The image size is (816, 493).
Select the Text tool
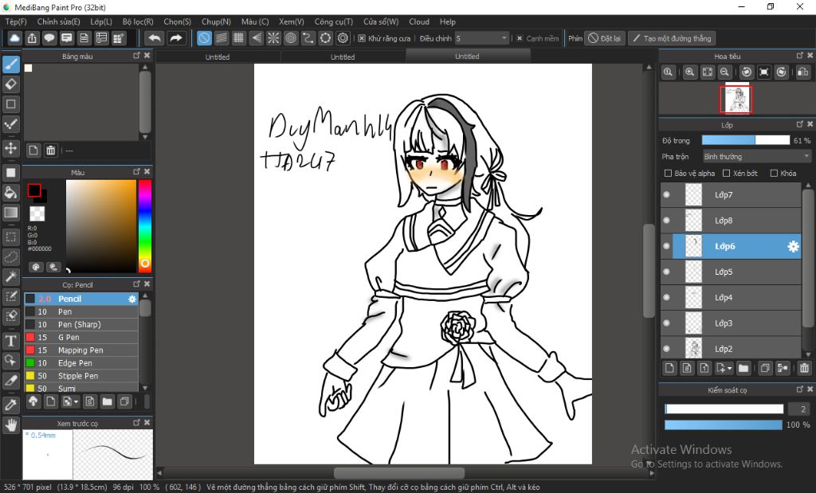point(11,341)
